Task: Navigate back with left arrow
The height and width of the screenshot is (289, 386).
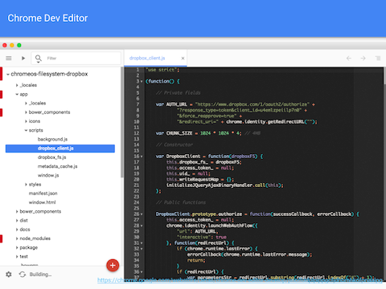Action: [349, 58]
